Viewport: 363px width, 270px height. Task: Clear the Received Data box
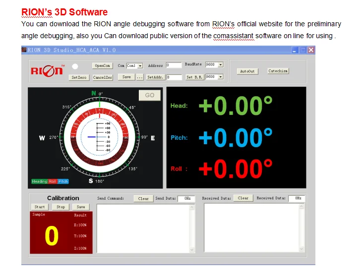(243, 198)
